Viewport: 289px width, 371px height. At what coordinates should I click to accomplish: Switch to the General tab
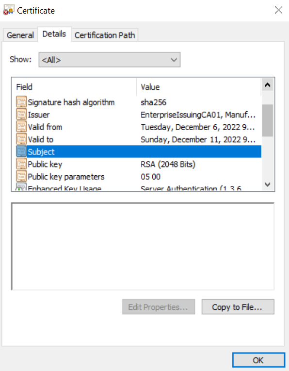[20, 35]
